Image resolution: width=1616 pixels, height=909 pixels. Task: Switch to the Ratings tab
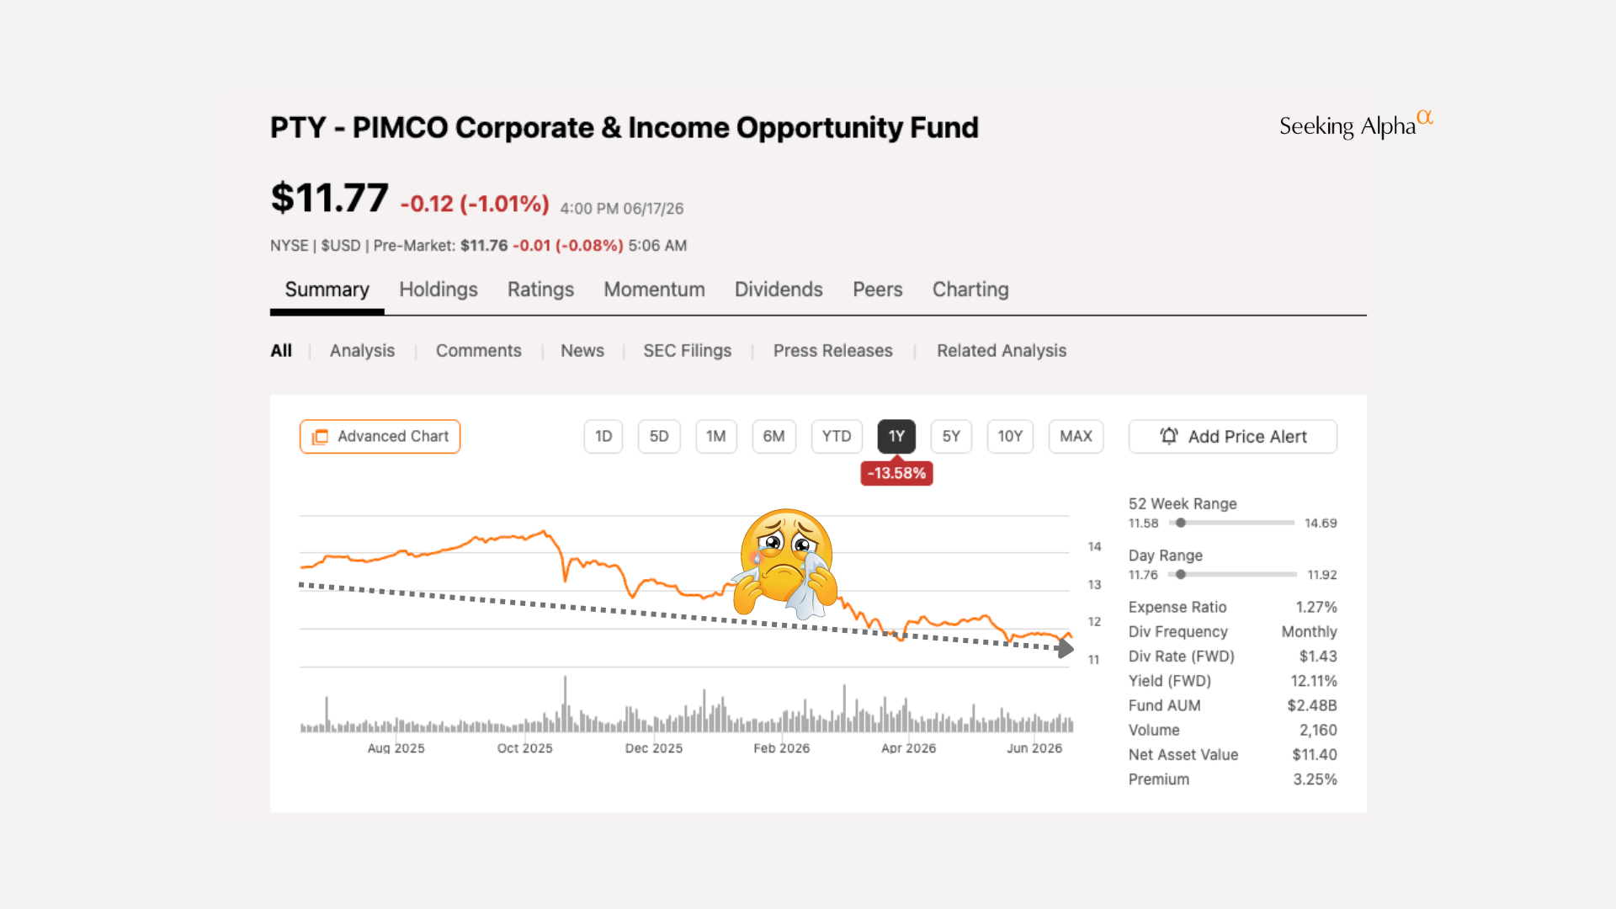pyautogui.click(x=540, y=290)
